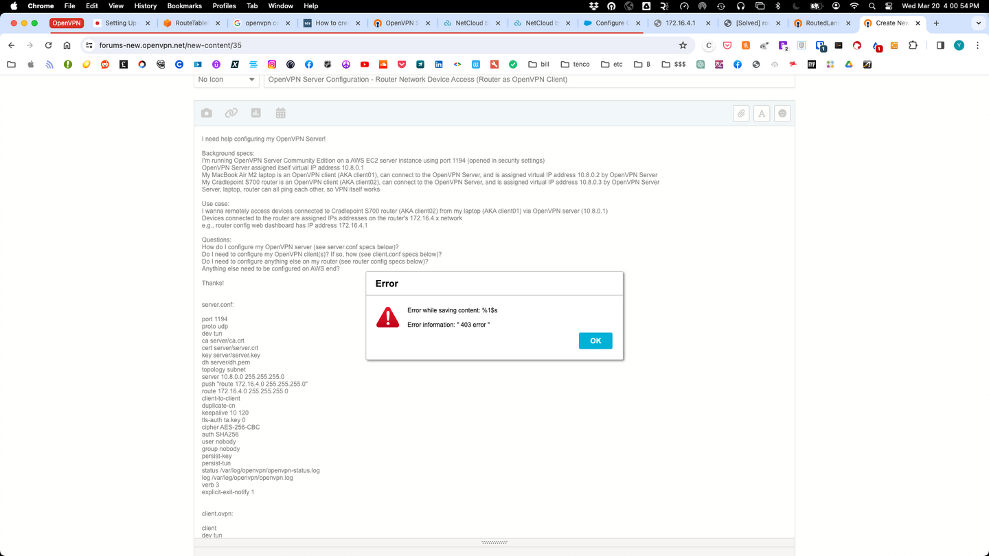The width and height of the screenshot is (989, 556).
Task: Click the 'server.conf:' text line
Action: (x=218, y=305)
